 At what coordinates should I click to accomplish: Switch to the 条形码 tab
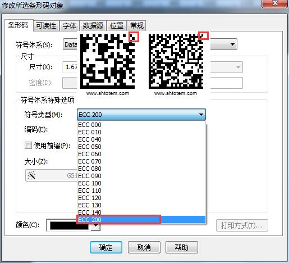[19, 25]
